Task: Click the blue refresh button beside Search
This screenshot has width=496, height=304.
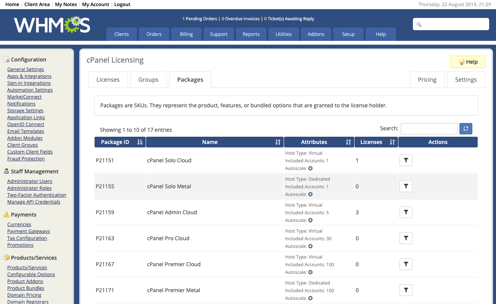Action: (466, 129)
